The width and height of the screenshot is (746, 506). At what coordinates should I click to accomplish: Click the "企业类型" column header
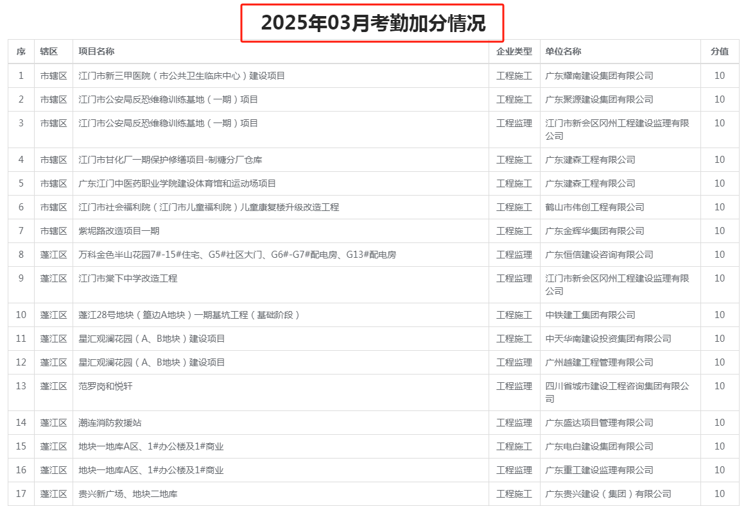(514, 51)
